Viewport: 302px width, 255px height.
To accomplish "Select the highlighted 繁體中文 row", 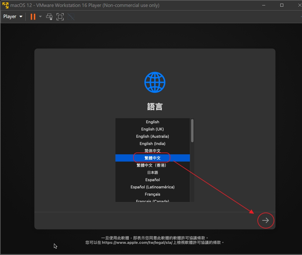I will (153, 158).
